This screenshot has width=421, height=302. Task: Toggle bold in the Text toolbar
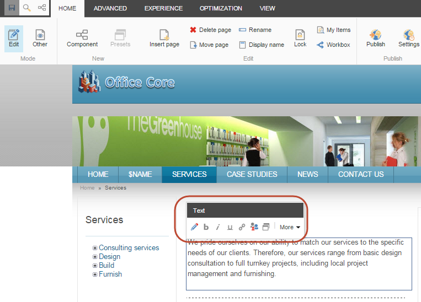[x=206, y=227]
